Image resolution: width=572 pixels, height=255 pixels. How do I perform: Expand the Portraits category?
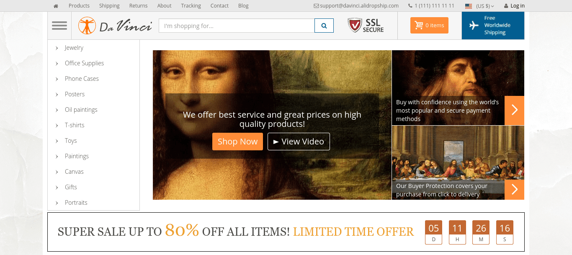click(76, 203)
